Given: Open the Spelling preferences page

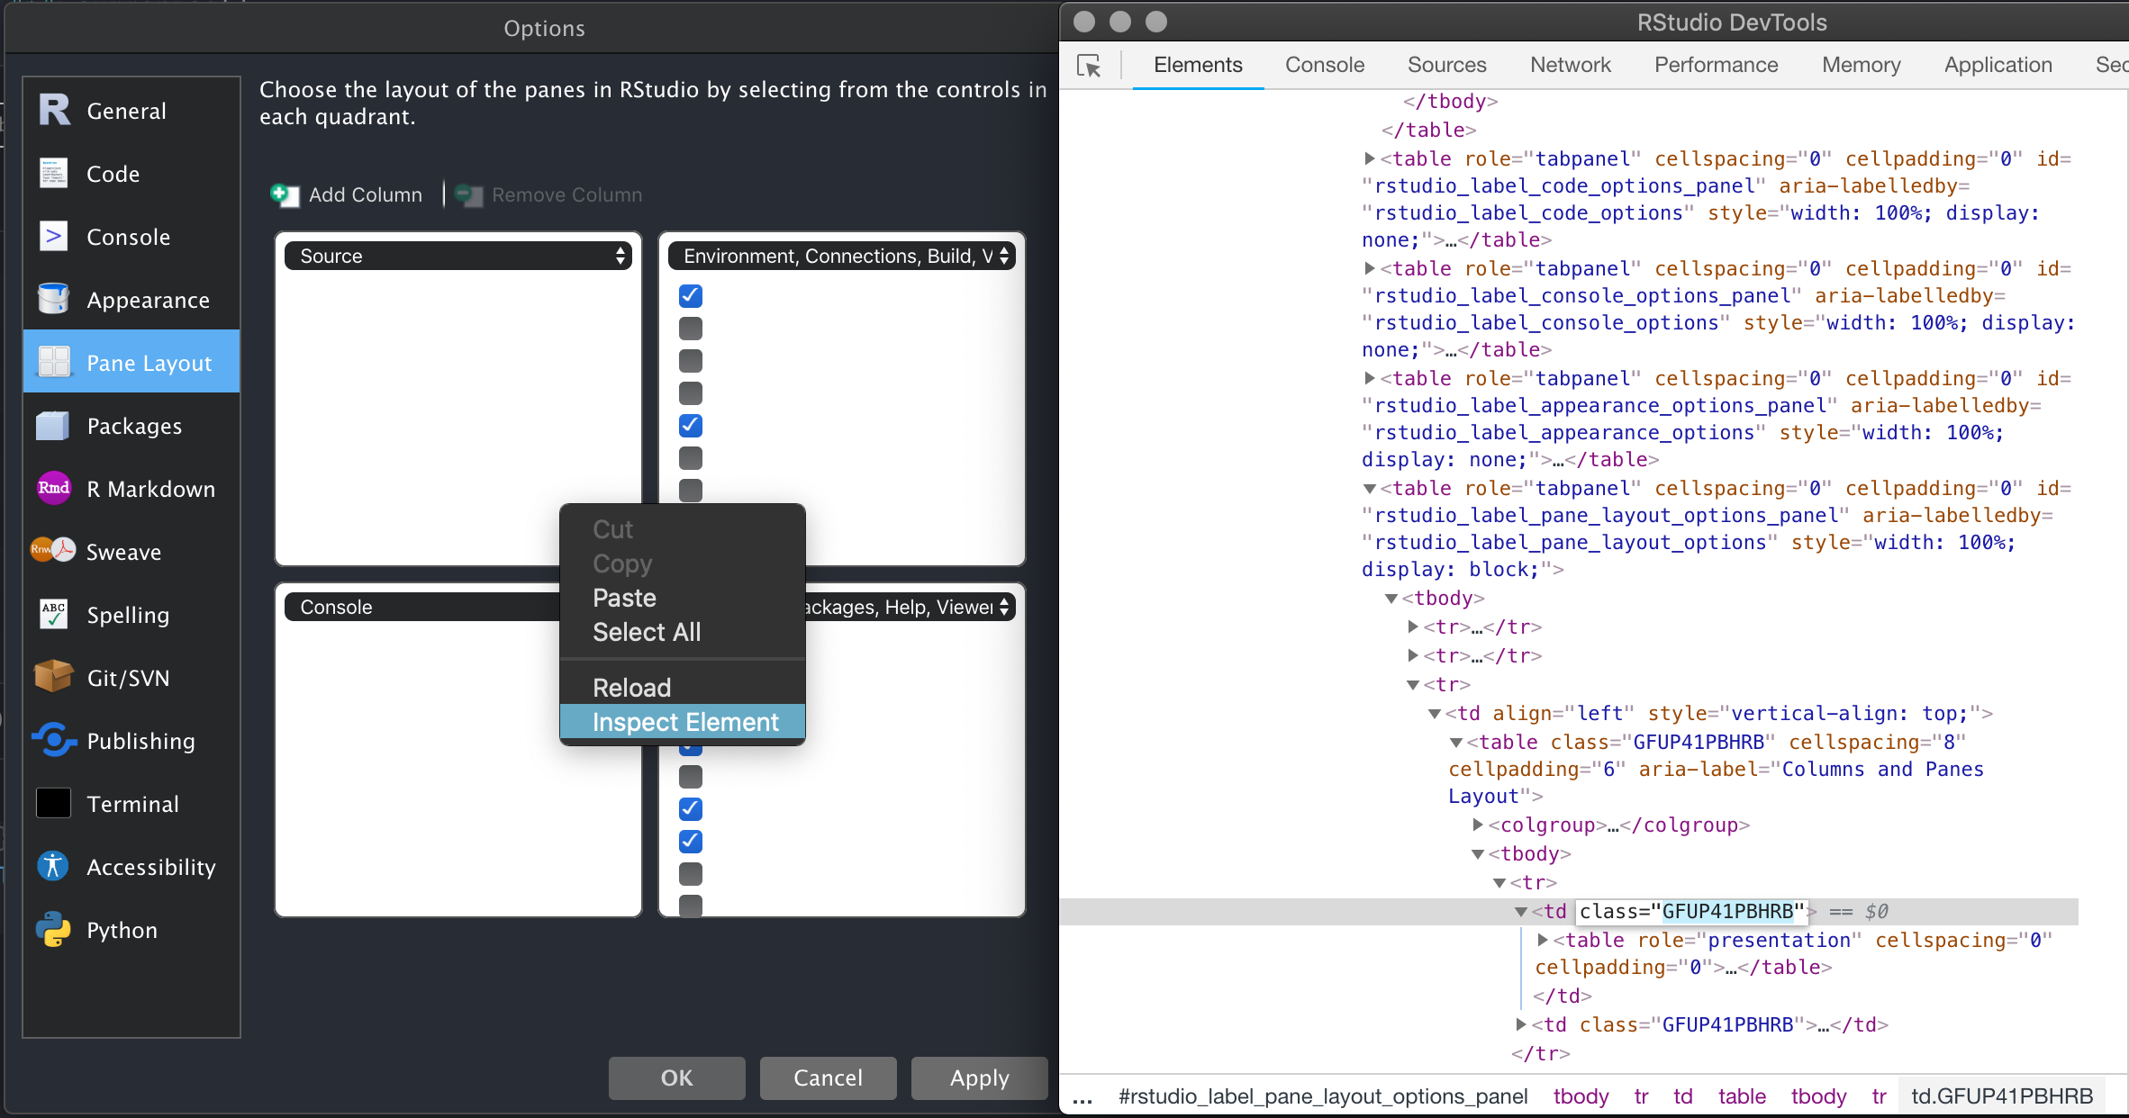Looking at the screenshot, I should [x=128, y=615].
